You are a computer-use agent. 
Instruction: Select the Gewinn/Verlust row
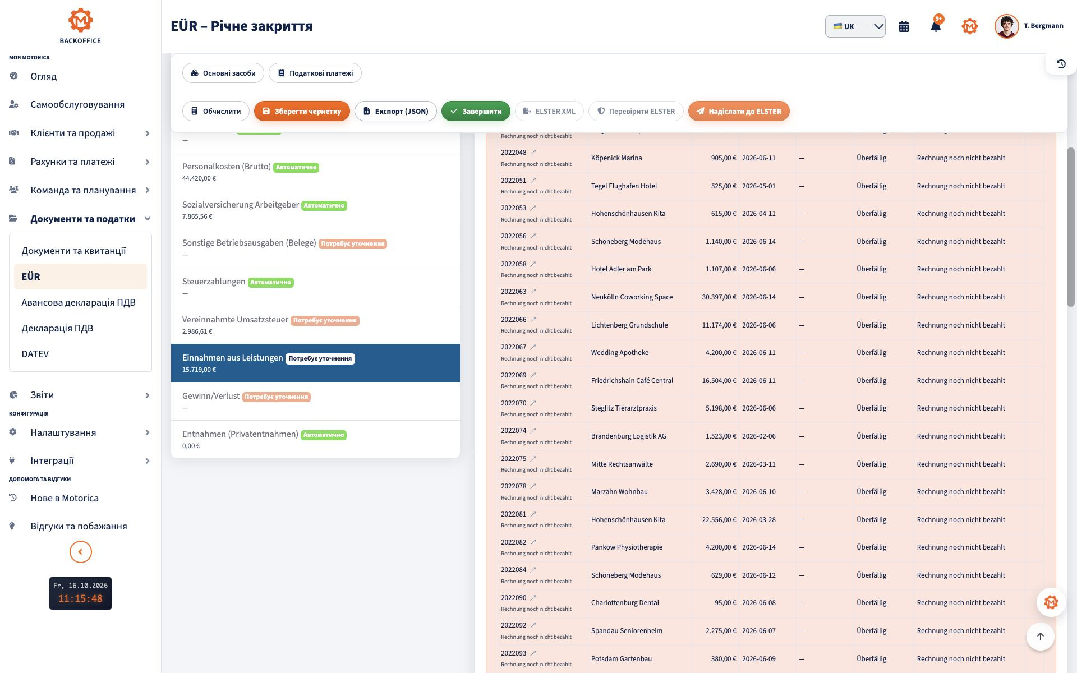(315, 402)
